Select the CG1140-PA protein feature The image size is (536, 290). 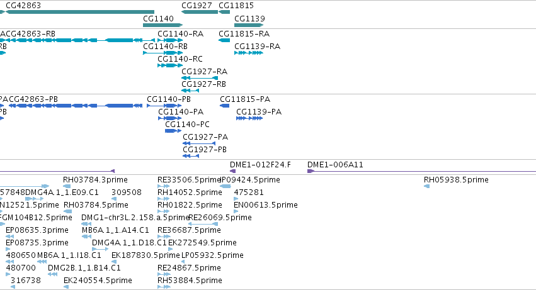[x=170, y=118]
